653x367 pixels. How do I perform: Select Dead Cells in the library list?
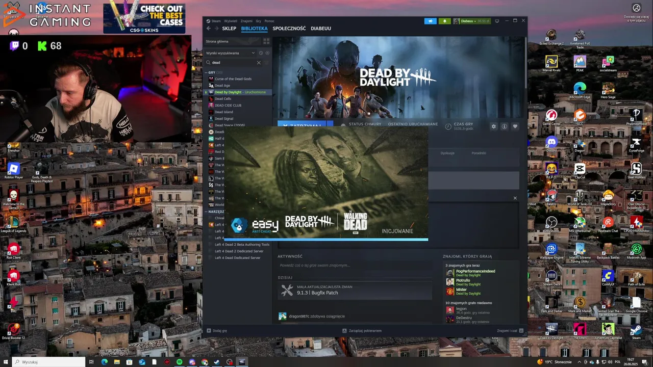point(223,99)
